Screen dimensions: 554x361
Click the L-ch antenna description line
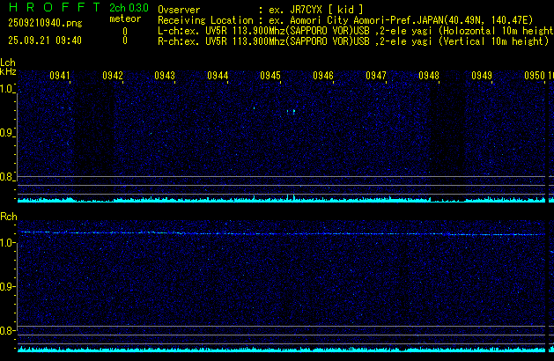[352, 29]
